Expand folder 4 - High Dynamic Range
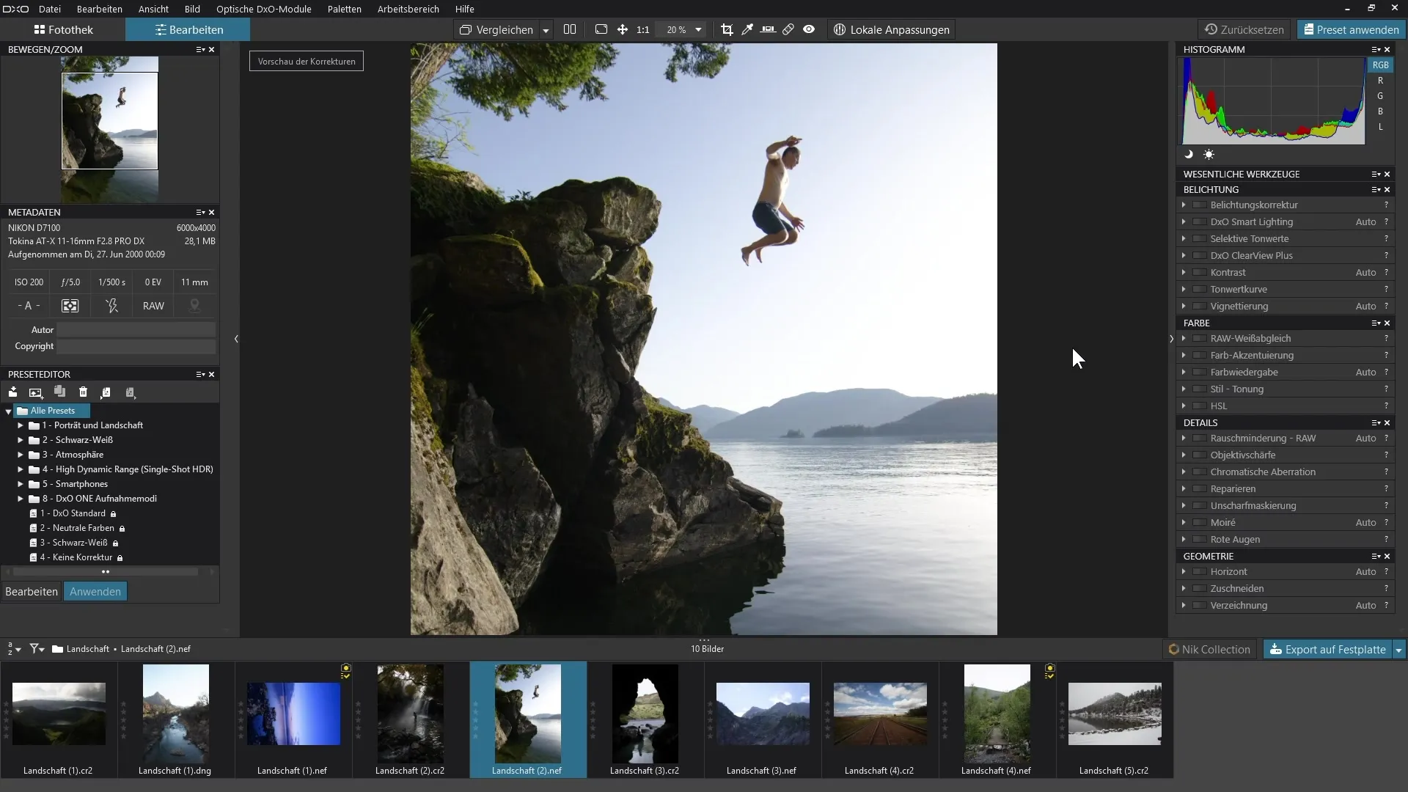The height and width of the screenshot is (792, 1408). tap(21, 469)
